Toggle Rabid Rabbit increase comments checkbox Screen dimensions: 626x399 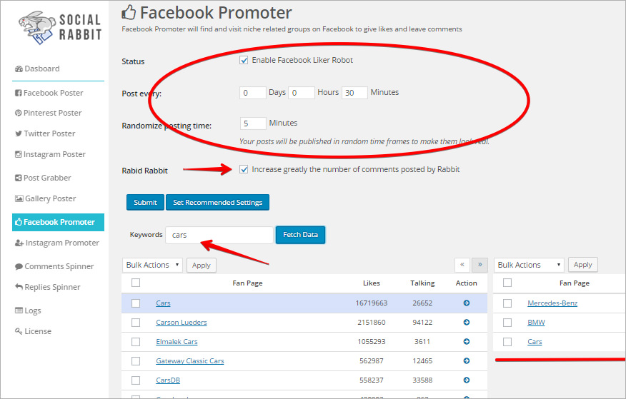tap(244, 169)
